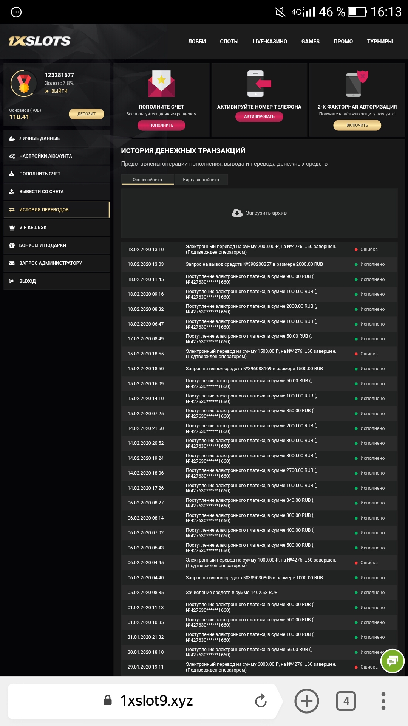This screenshot has width=408, height=726.
Task: Enable two-factor auth with ВКЛЮЧИТЬ
Action: click(x=357, y=125)
